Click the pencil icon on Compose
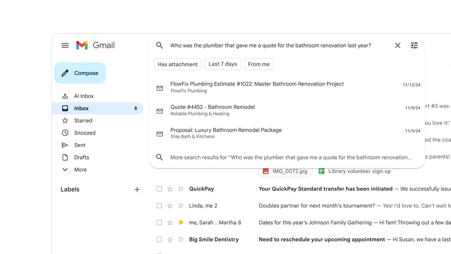This screenshot has height=254, width=451. (65, 73)
